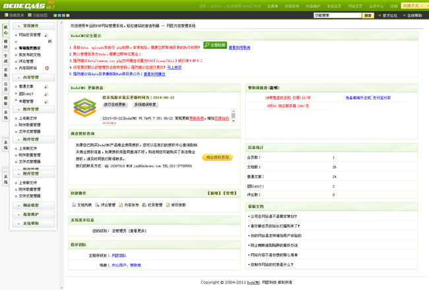The height and width of the screenshot is (290, 429).
Task: Click the arrow icon before 官方论坛
Action: click(379, 15)
